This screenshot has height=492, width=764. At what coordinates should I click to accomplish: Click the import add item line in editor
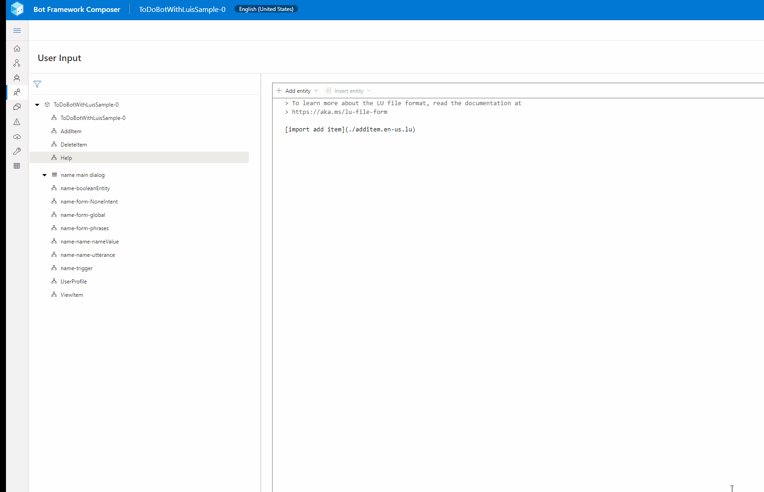point(350,130)
